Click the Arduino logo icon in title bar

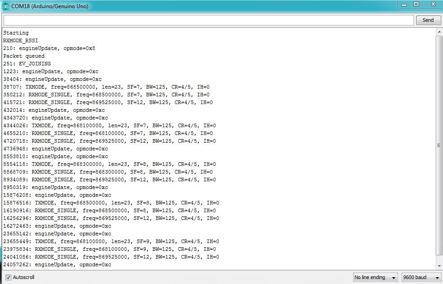[x=5, y=6]
